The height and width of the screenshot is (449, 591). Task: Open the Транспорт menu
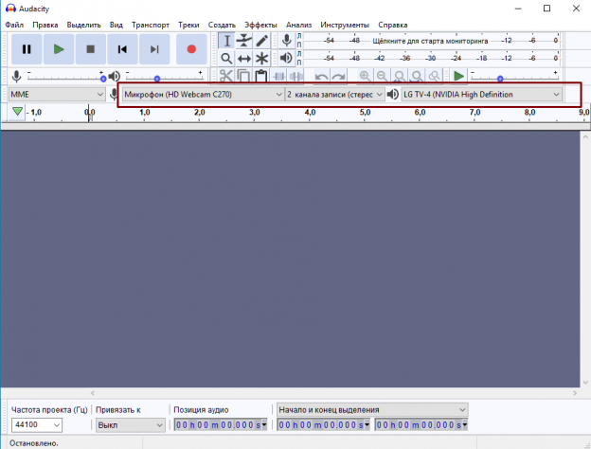tap(151, 25)
